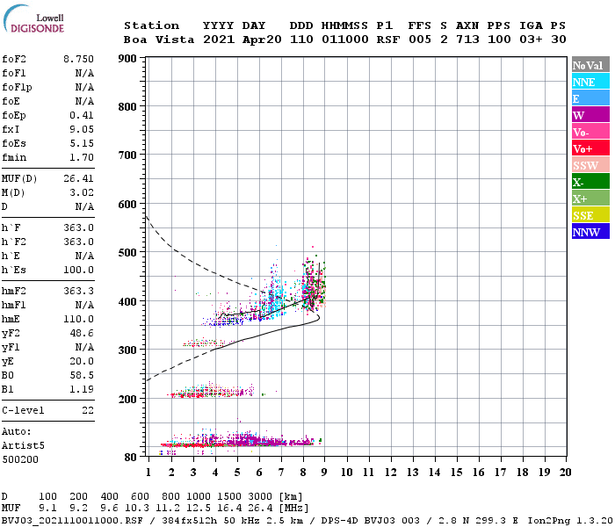Click the B1 value 1.19
This screenshot has width=615, height=527.
click(x=82, y=390)
